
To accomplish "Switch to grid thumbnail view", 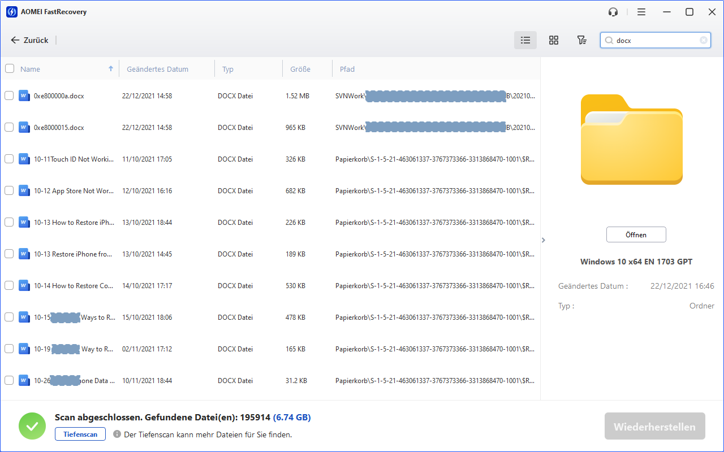I will point(554,40).
